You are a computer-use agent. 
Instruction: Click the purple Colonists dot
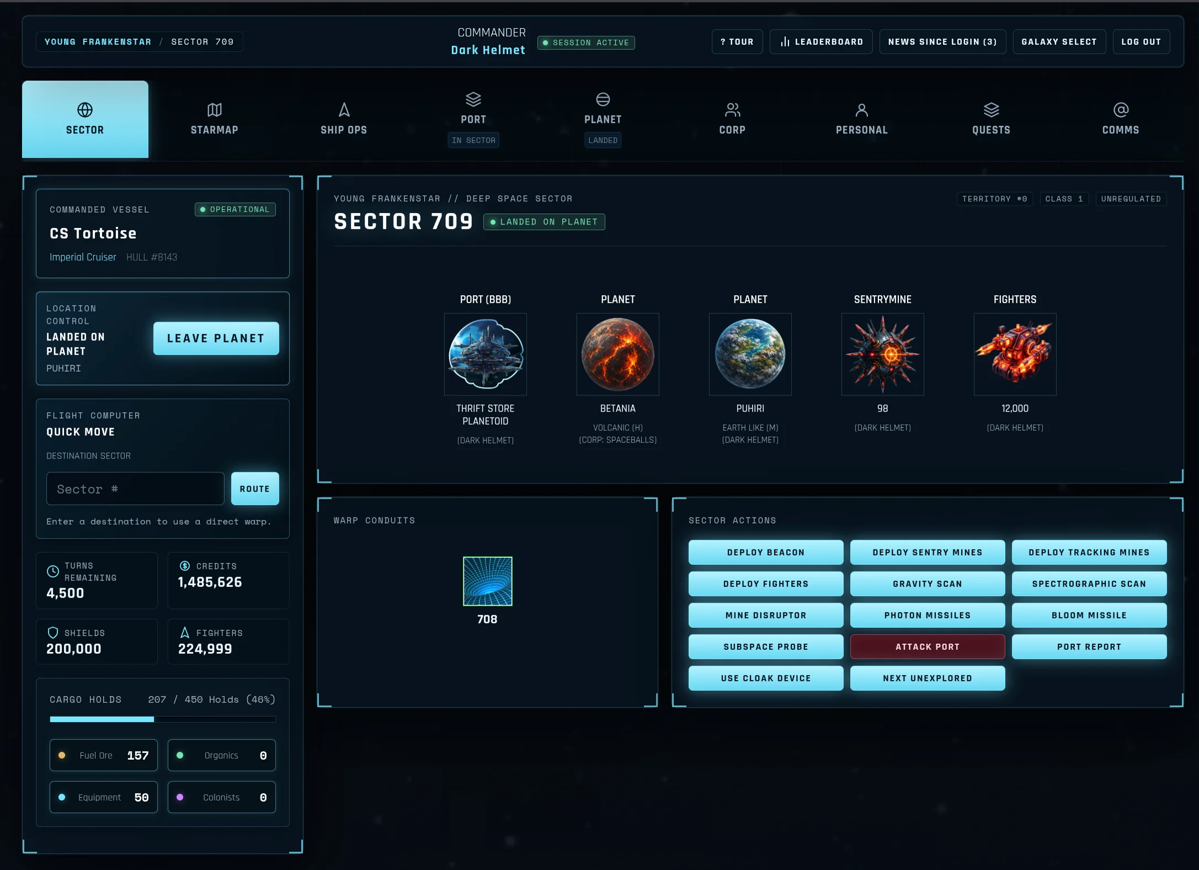180,797
